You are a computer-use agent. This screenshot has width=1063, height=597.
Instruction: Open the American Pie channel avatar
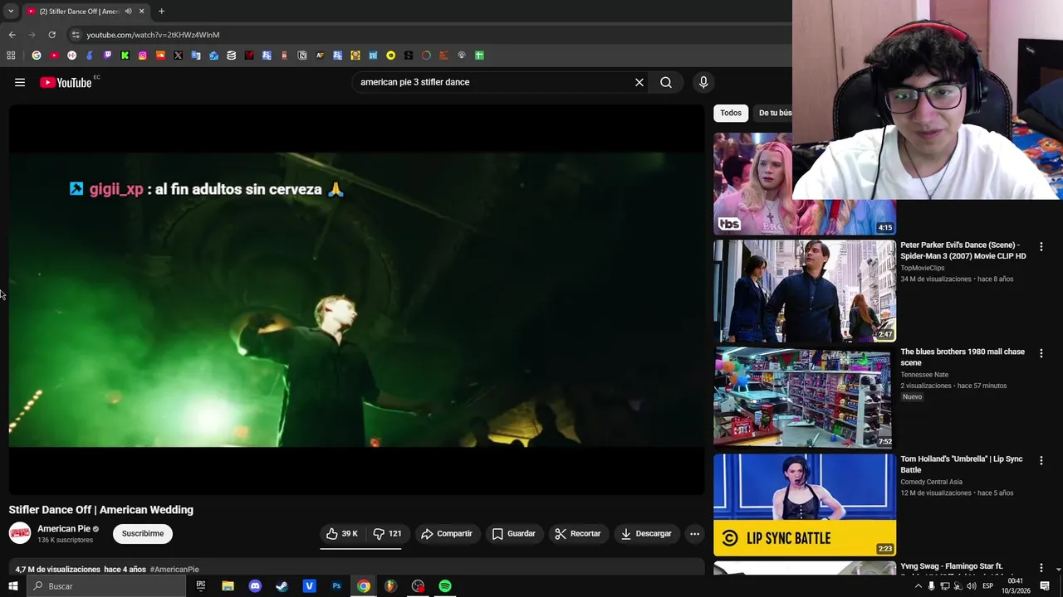click(20, 533)
